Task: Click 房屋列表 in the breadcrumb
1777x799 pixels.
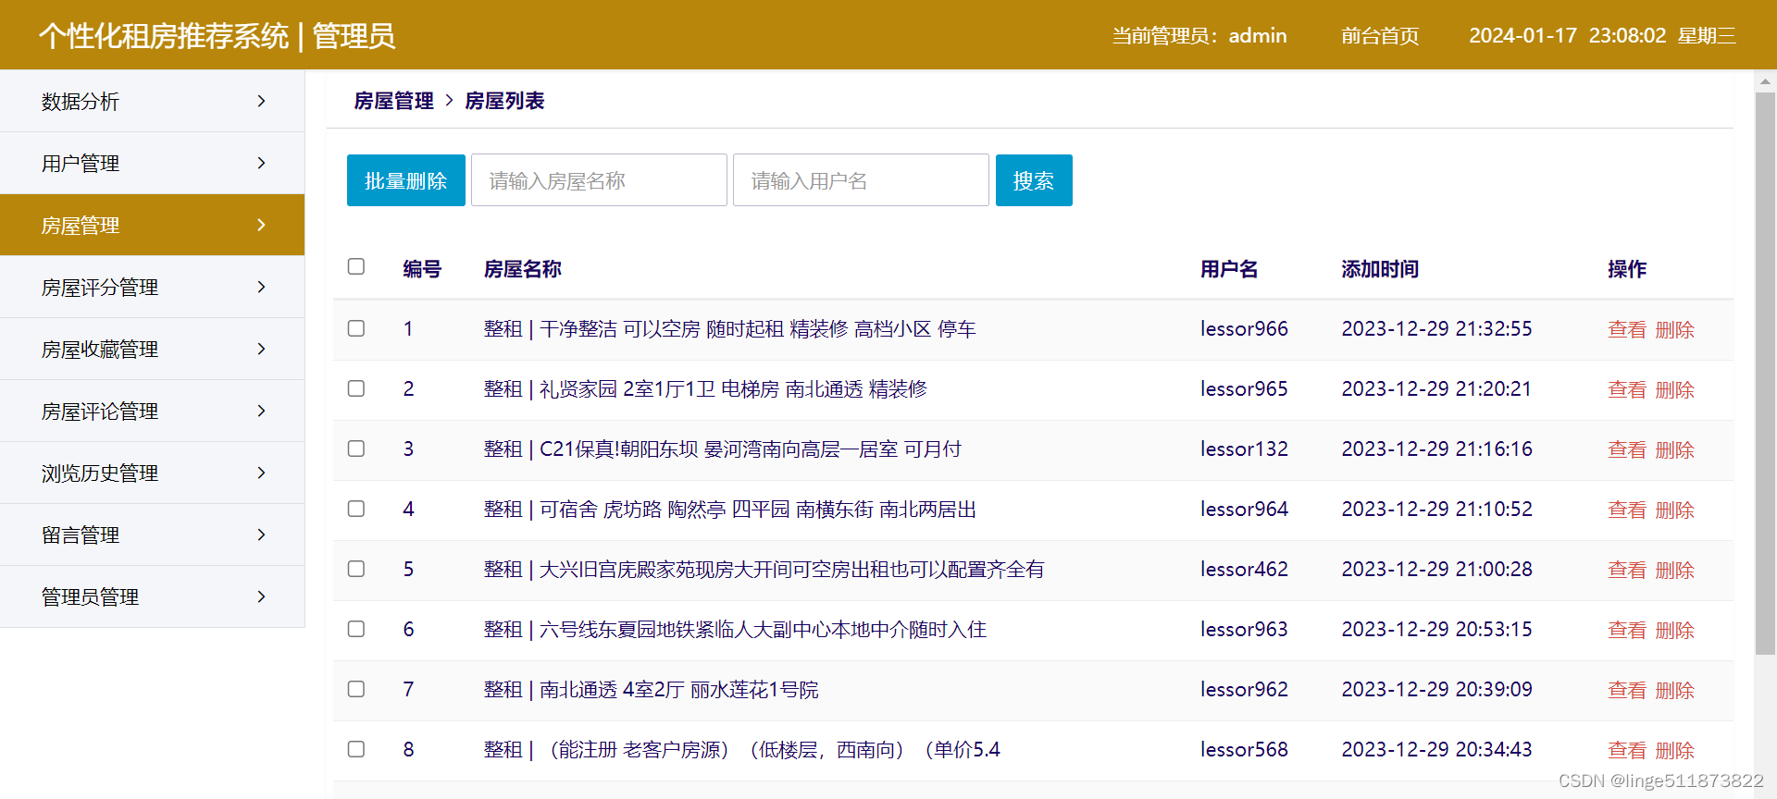Action: click(x=504, y=101)
